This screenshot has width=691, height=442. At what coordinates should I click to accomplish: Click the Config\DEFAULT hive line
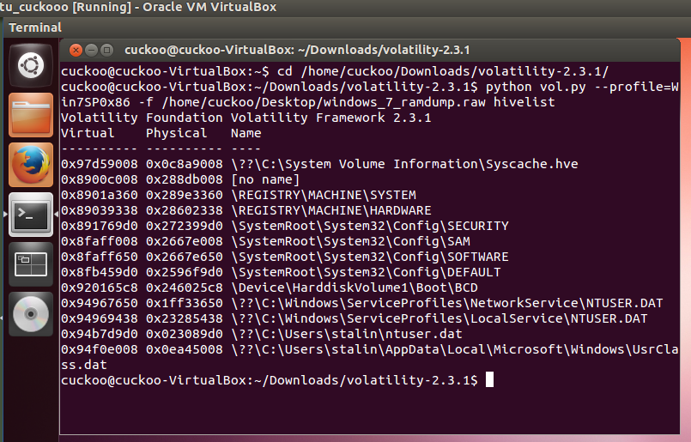pos(281,272)
